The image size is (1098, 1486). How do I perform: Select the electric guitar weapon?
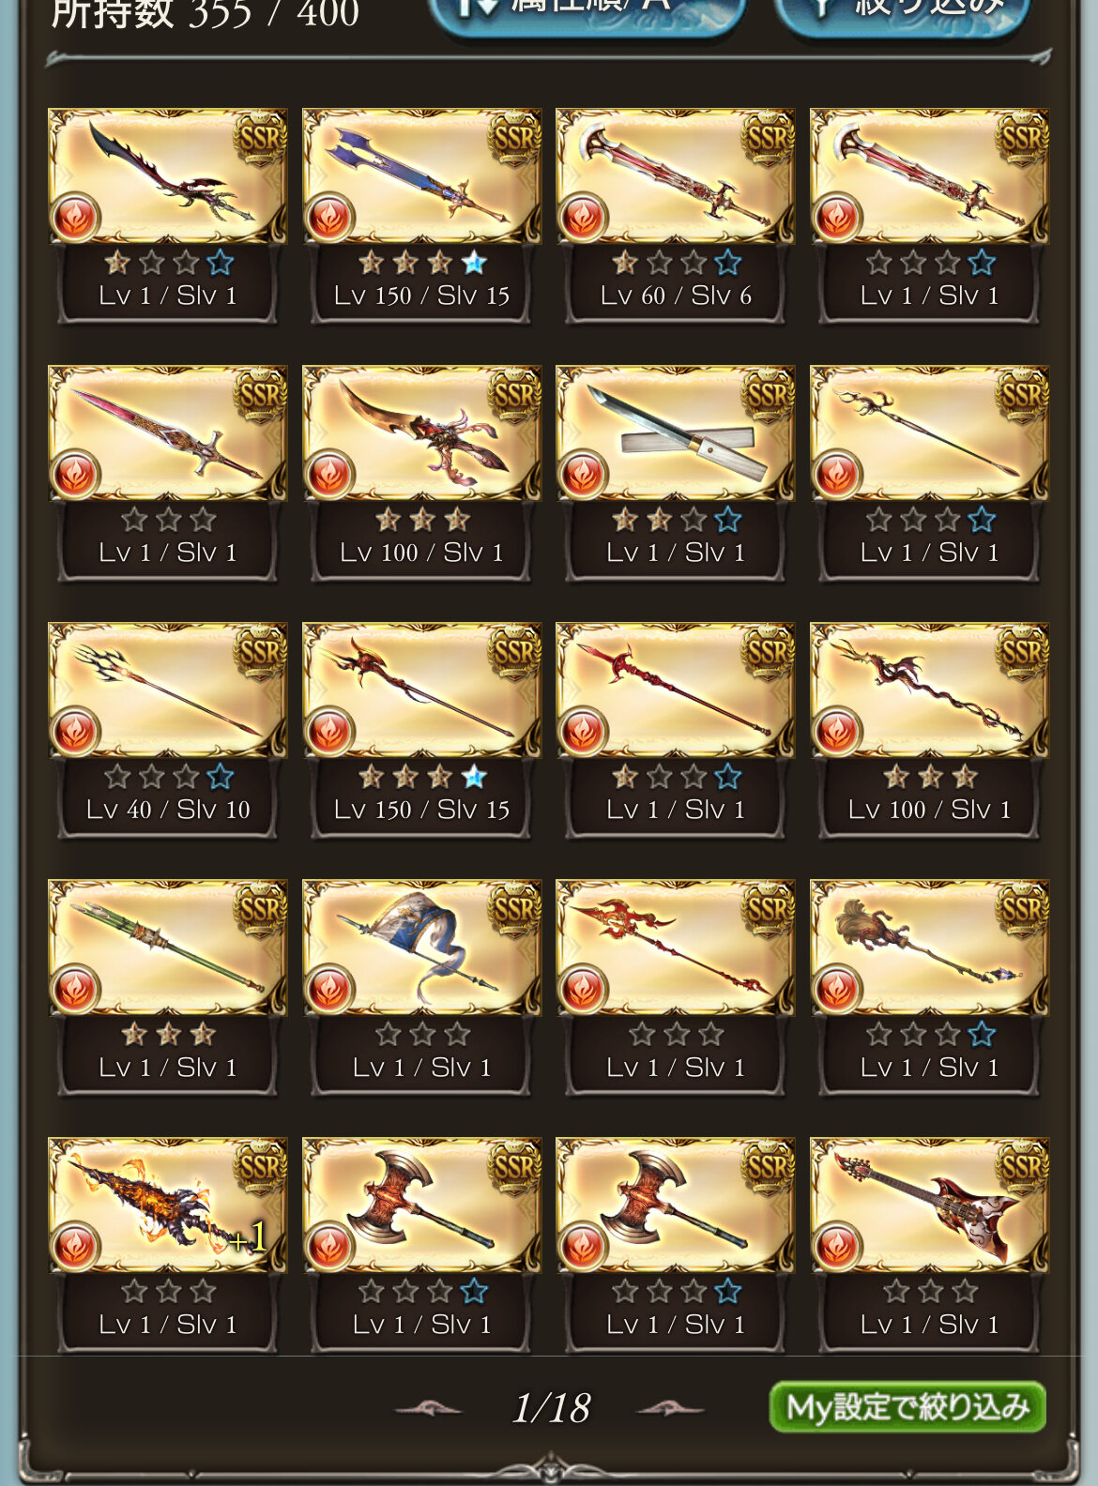(x=929, y=1246)
